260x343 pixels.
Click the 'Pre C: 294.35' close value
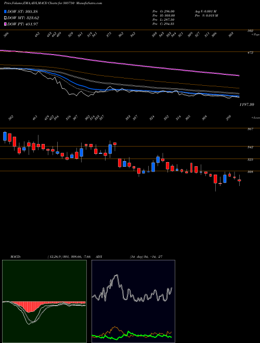[x=163, y=24]
